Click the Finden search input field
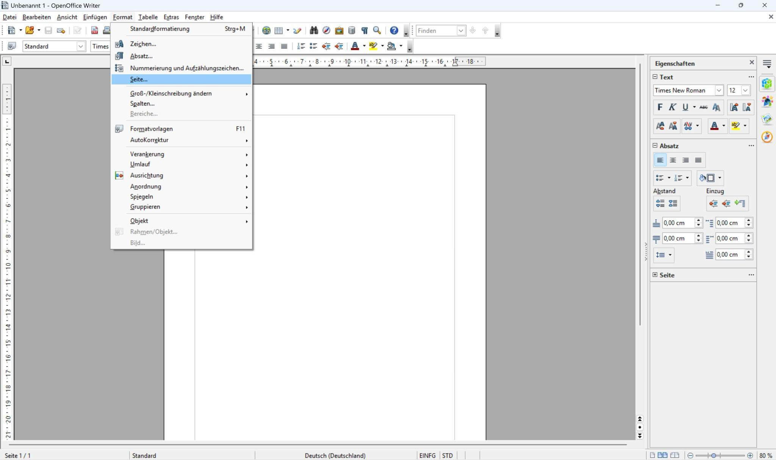Image resolution: width=776 pixels, height=460 pixels. (x=436, y=31)
